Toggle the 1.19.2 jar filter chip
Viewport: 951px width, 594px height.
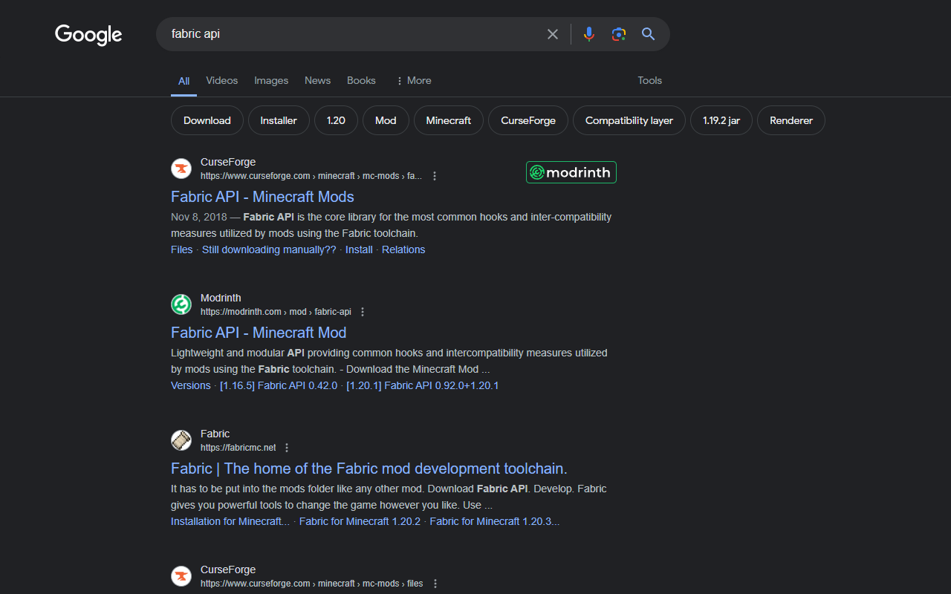click(721, 120)
